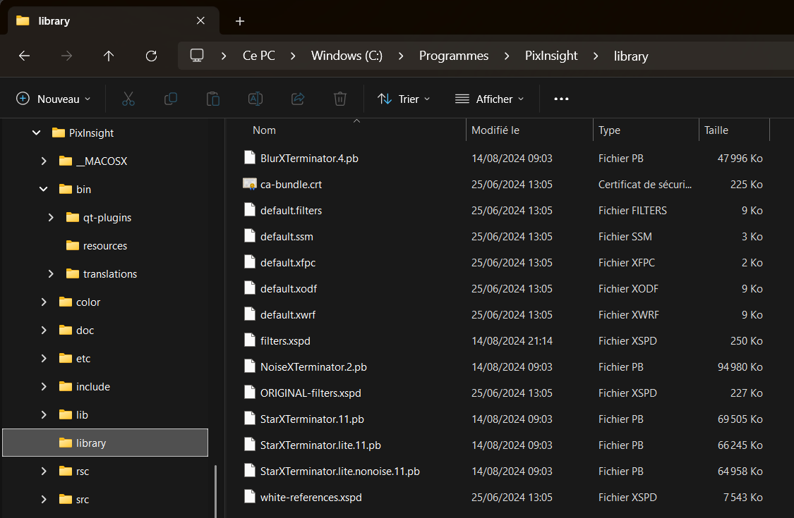Image resolution: width=794 pixels, height=518 pixels.
Task: Click the Rename icon in toolbar
Action: click(255, 99)
